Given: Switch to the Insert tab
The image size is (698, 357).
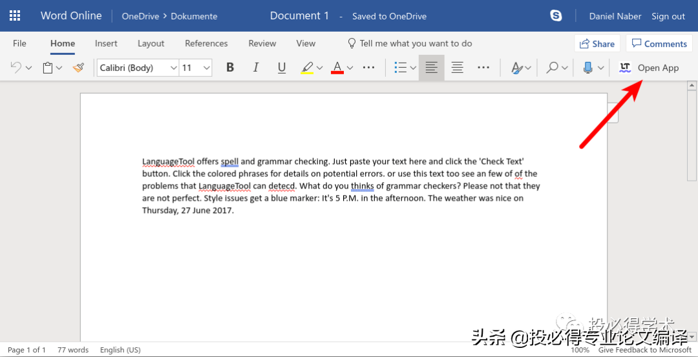Looking at the screenshot, I should click(106, 43).
